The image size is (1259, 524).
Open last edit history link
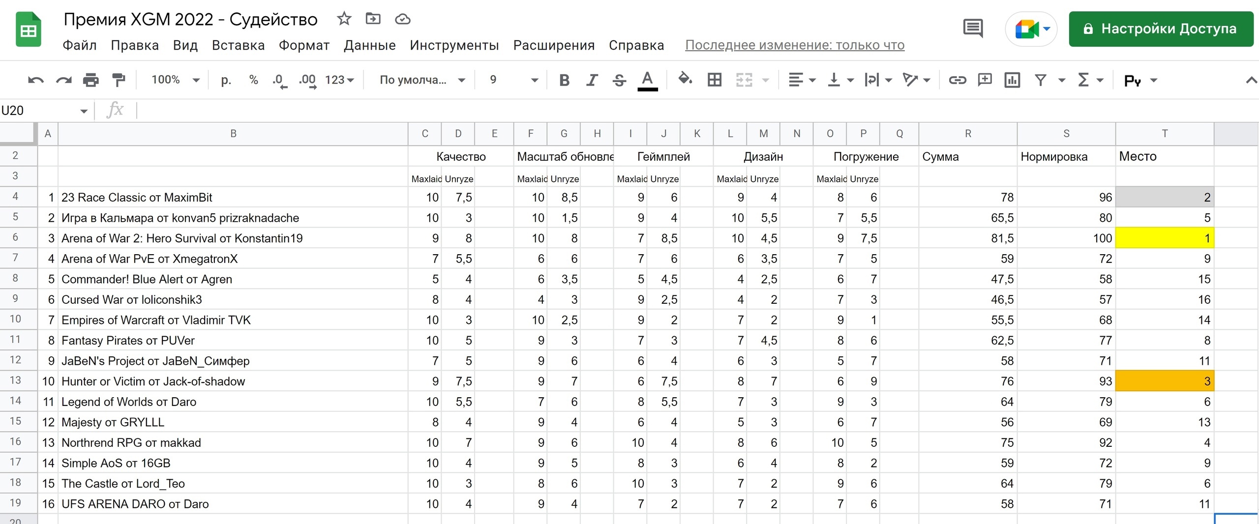point(795,45)
